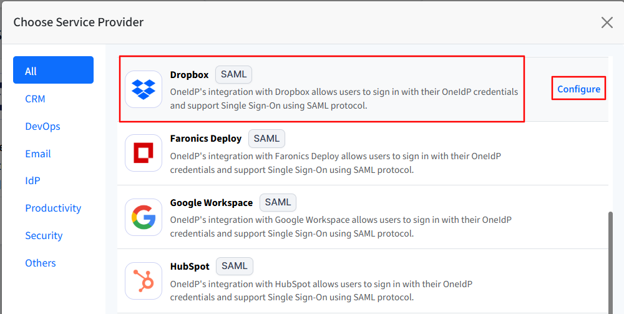Click the Faronics Deploy provider name
624x314 pixels.
coord(206,139)
